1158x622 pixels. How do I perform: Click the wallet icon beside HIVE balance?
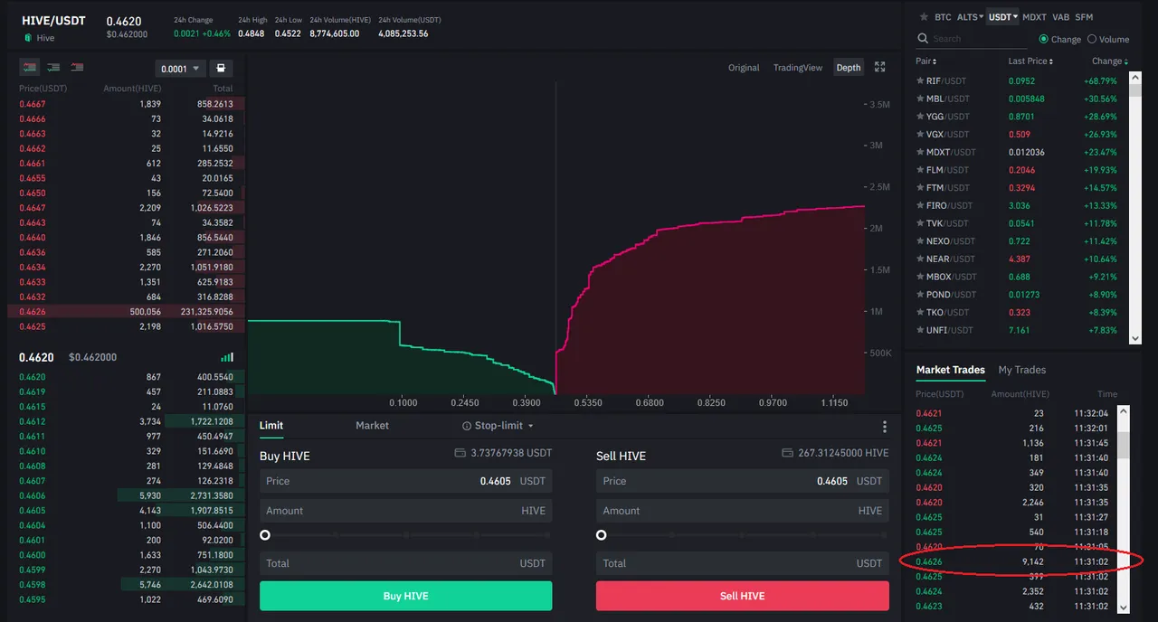[786, 453]
